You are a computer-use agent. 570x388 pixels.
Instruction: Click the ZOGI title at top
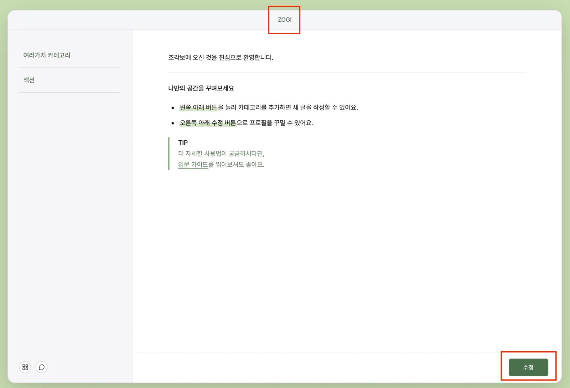285,20
